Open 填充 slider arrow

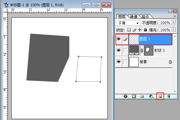point(173,29)
